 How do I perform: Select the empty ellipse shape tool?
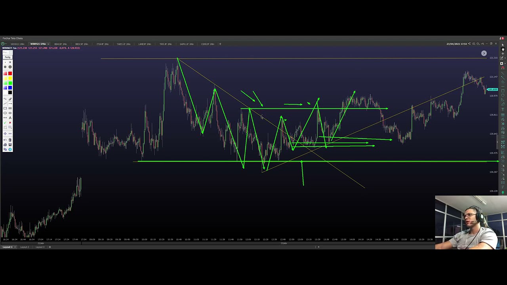[x=5, y=113]
